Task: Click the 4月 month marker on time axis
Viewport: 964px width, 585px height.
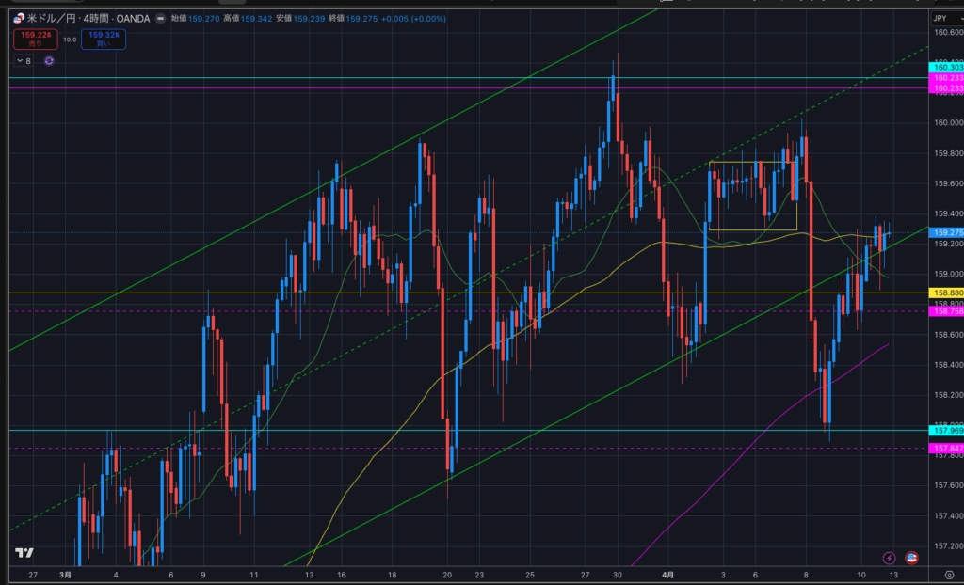Action: point(667,574)
